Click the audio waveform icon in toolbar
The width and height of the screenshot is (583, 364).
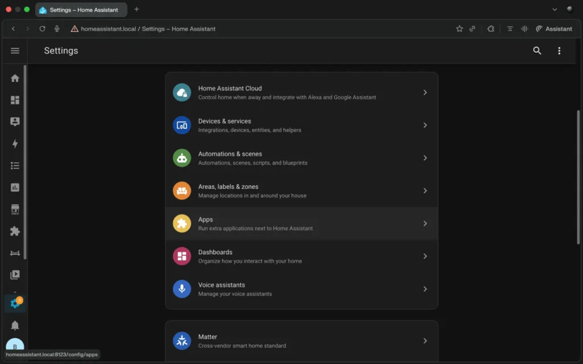pyautogui.click(x=524, y=28)
